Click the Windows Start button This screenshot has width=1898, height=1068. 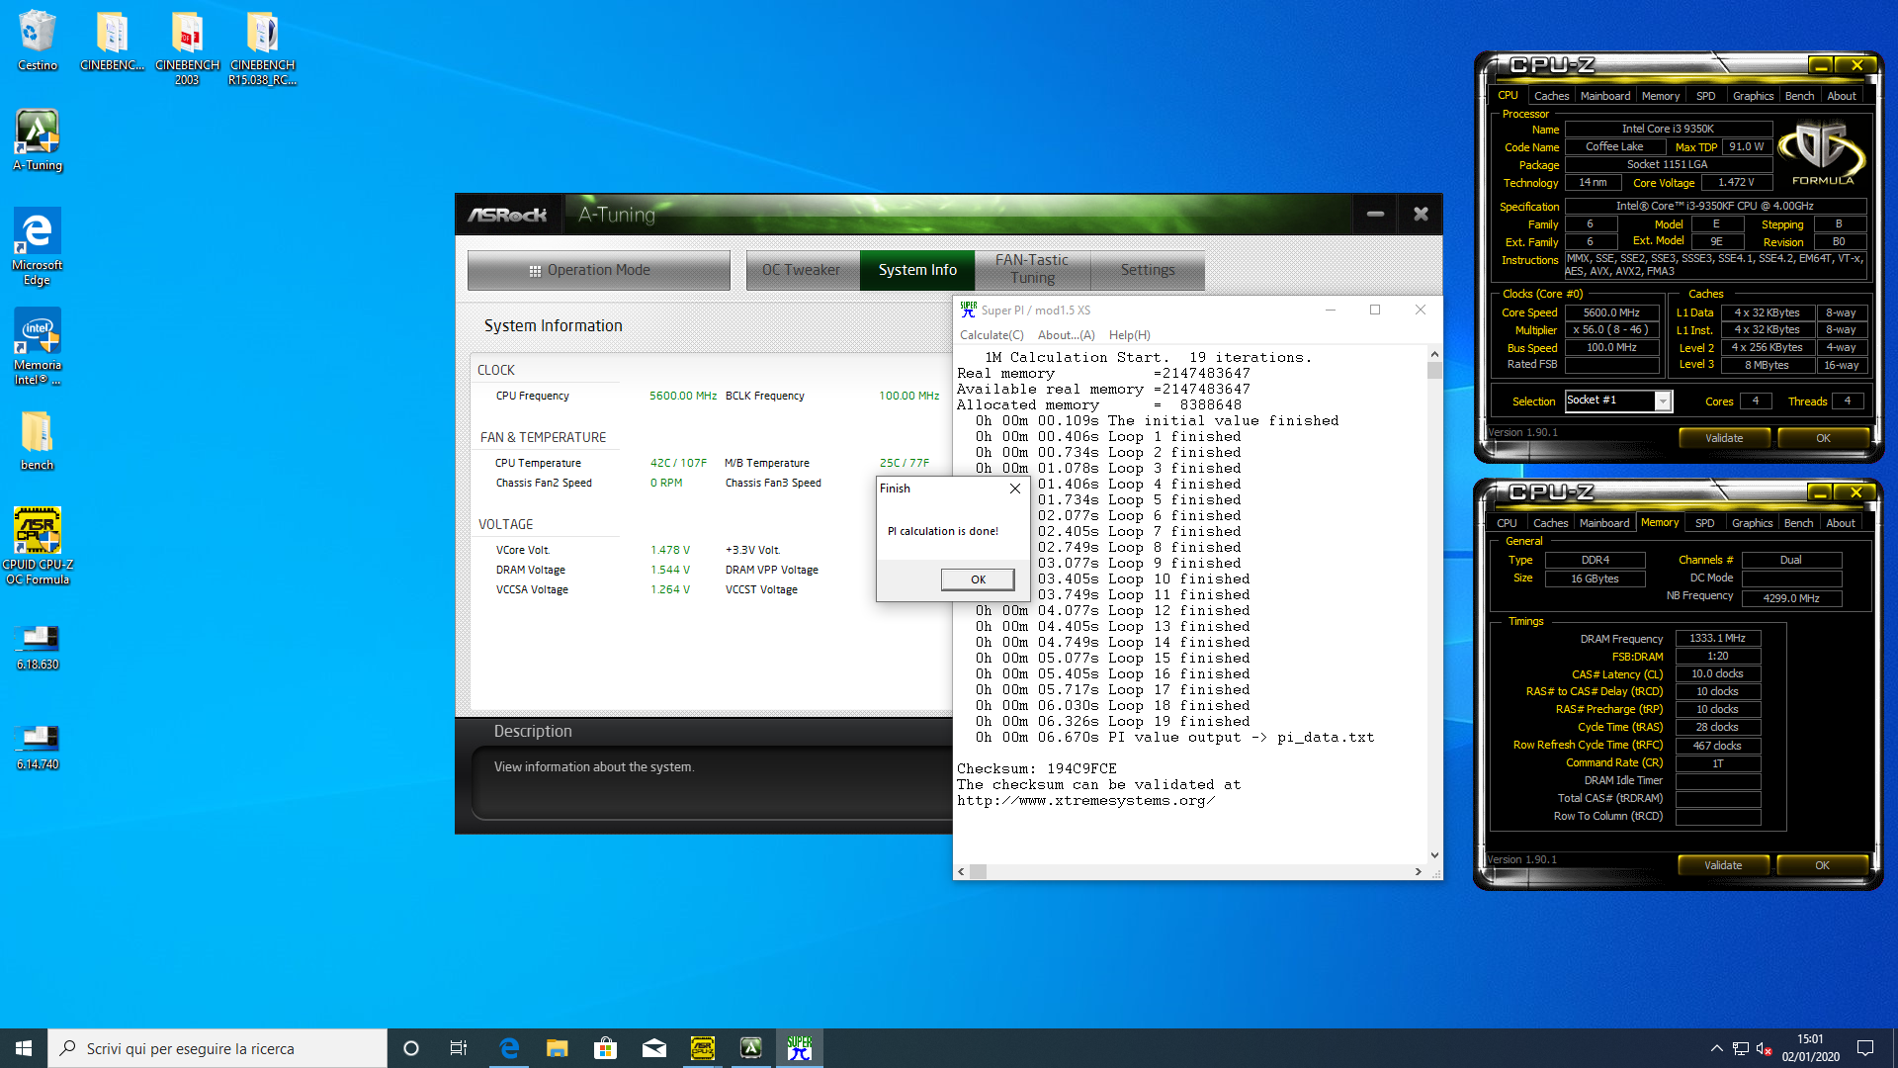click(24, 1048)
